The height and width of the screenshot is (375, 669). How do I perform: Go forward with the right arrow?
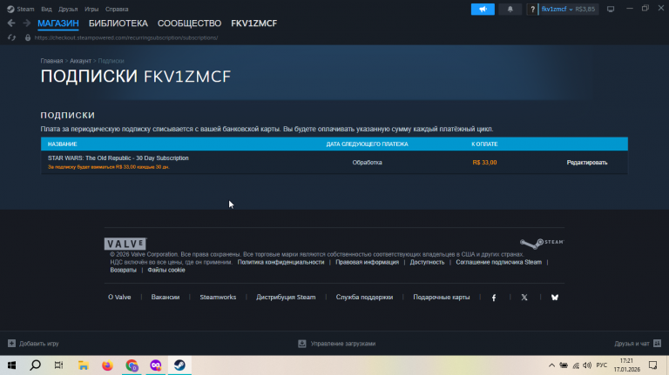click(26, 23)
